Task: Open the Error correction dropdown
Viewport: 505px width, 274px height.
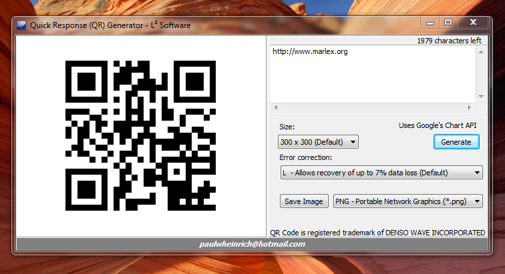Action: coord(381,173)
